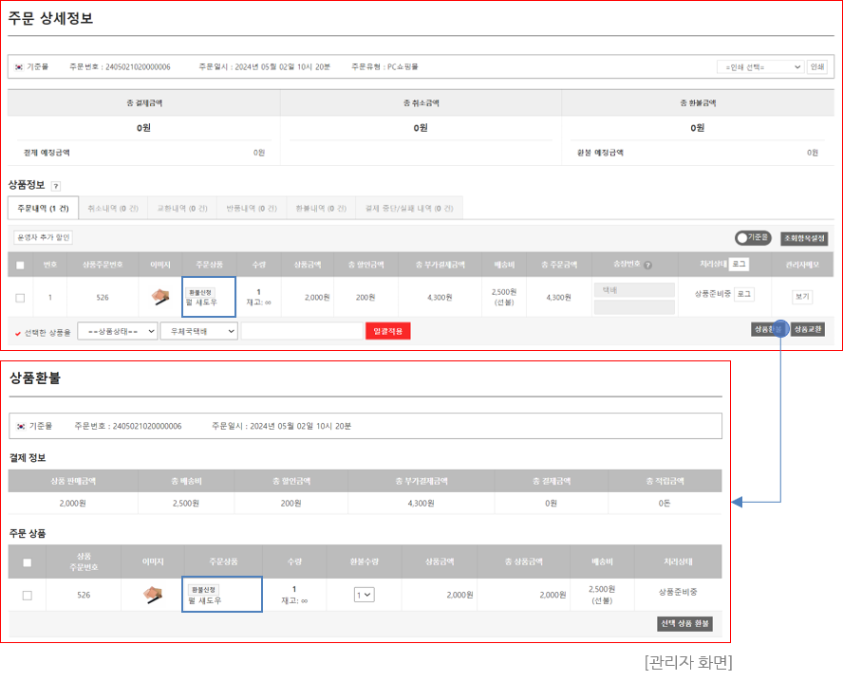Check the select-all checkbox in order table header
This screenshot has height=681, width=843.
coord(20,265)
